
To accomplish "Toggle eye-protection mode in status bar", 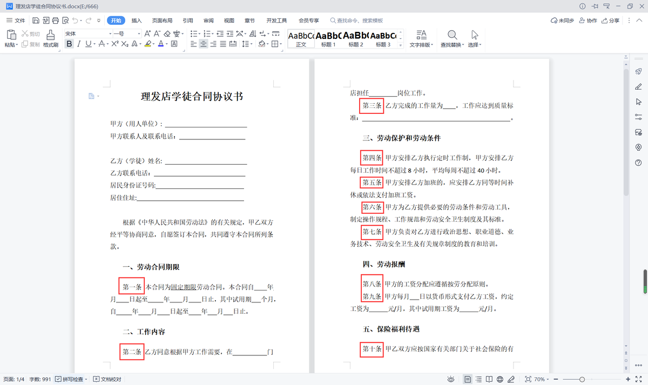I will pos(451,379).
